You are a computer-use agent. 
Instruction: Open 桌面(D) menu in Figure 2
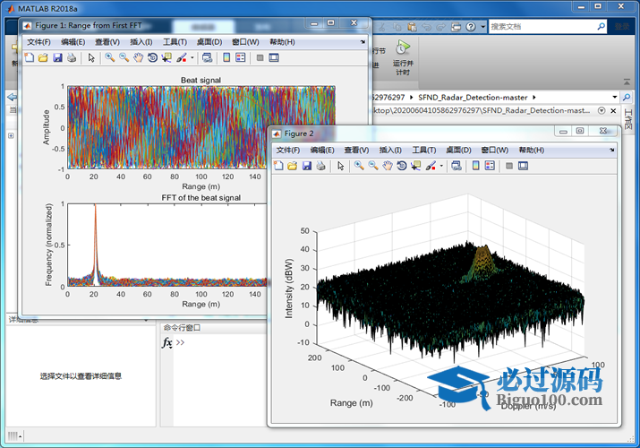(459, 151)
